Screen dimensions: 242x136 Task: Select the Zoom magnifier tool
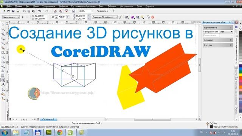3,39
